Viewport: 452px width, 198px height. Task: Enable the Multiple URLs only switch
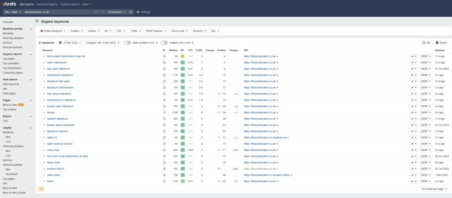[164, 43]
